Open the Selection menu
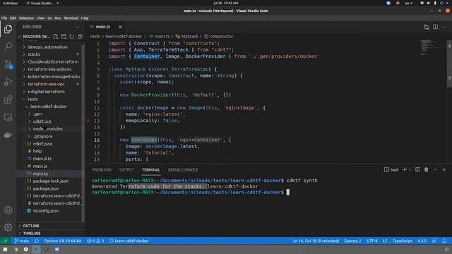The image size is (452, 254). tap(26, 18)
